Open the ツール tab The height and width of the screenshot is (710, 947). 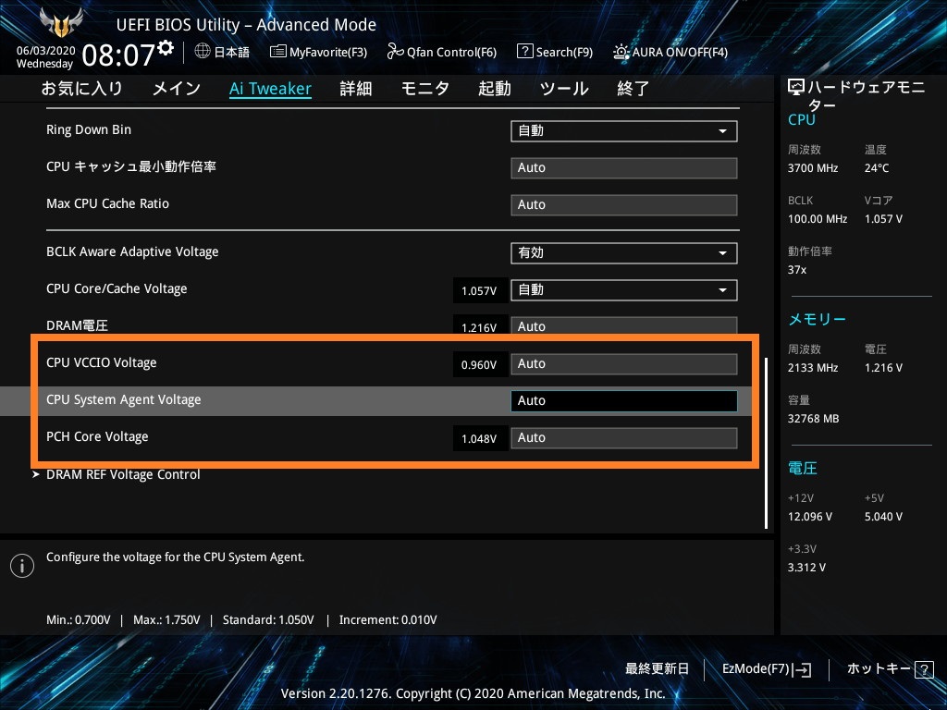pos(564,89)
